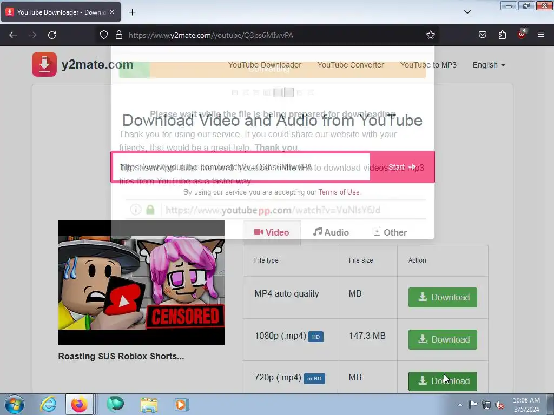Screen dimensions: 554x415
Task: Switch to the Audio tab
Action: (331, 232)
